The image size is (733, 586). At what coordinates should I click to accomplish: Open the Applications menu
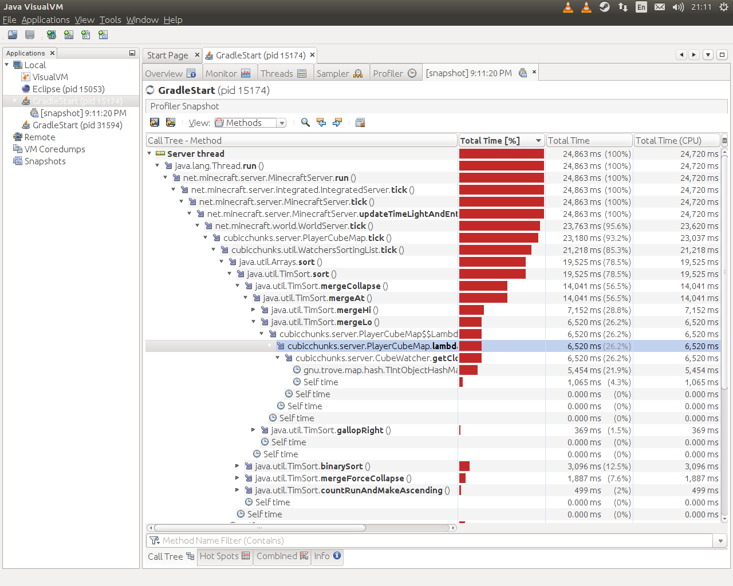(45, 19)
